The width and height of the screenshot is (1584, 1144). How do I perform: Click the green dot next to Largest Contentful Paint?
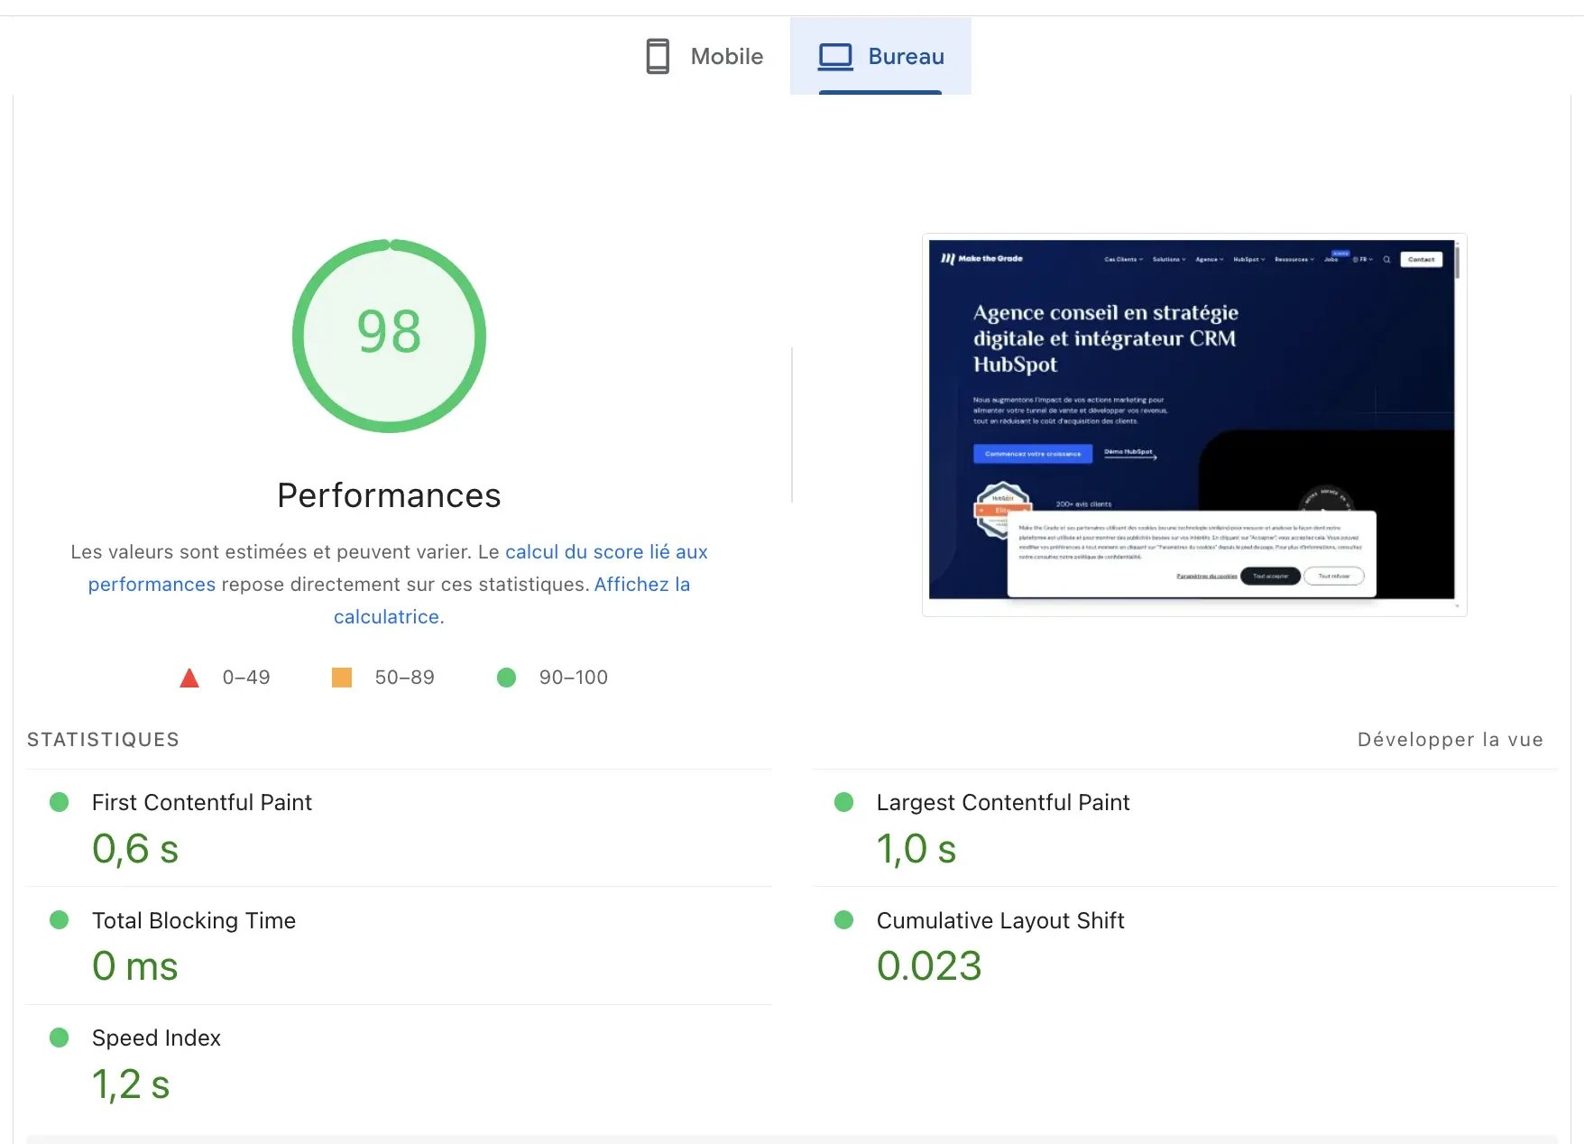tap(844, 802)
